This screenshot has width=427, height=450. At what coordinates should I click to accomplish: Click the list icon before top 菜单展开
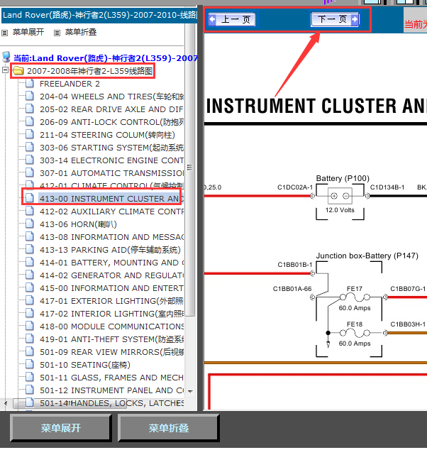[x=4, y=33]
